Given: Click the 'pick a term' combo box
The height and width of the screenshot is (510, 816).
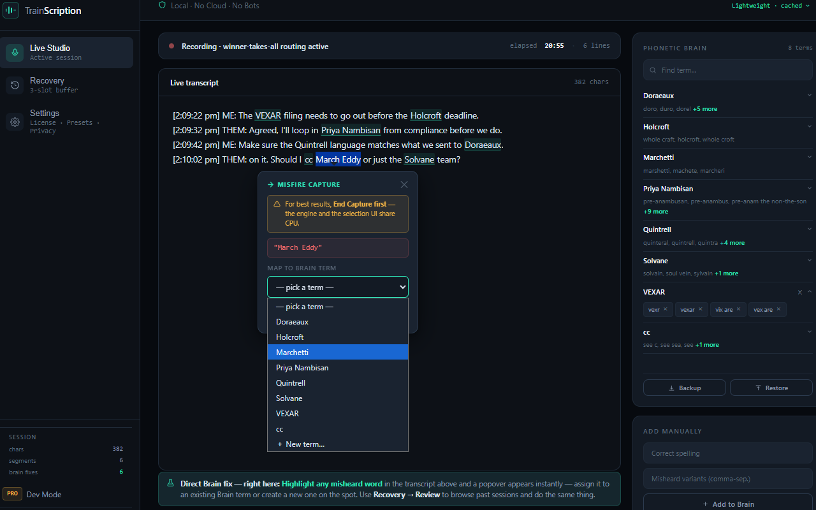Looking at the screenshot, I should 338,287.
